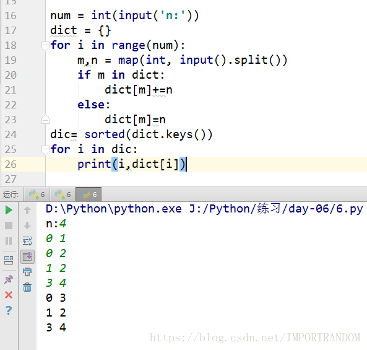Screen dimensions: 367x350
Task: Click the up arrow to go up the stack trace
Action: (x=27, y=210)
